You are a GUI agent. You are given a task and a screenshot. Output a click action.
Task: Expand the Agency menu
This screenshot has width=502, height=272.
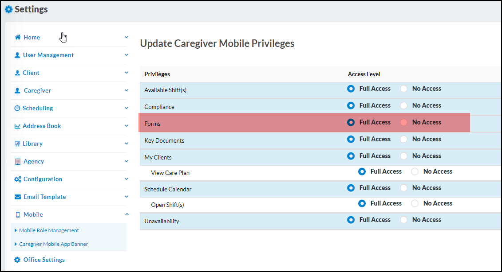(126, 161)
